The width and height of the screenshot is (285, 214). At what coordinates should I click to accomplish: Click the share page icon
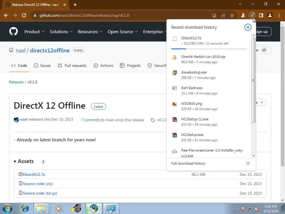click(223, 16)
